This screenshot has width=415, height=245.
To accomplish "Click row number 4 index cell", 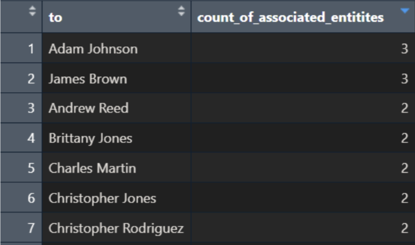I will 31,138.
